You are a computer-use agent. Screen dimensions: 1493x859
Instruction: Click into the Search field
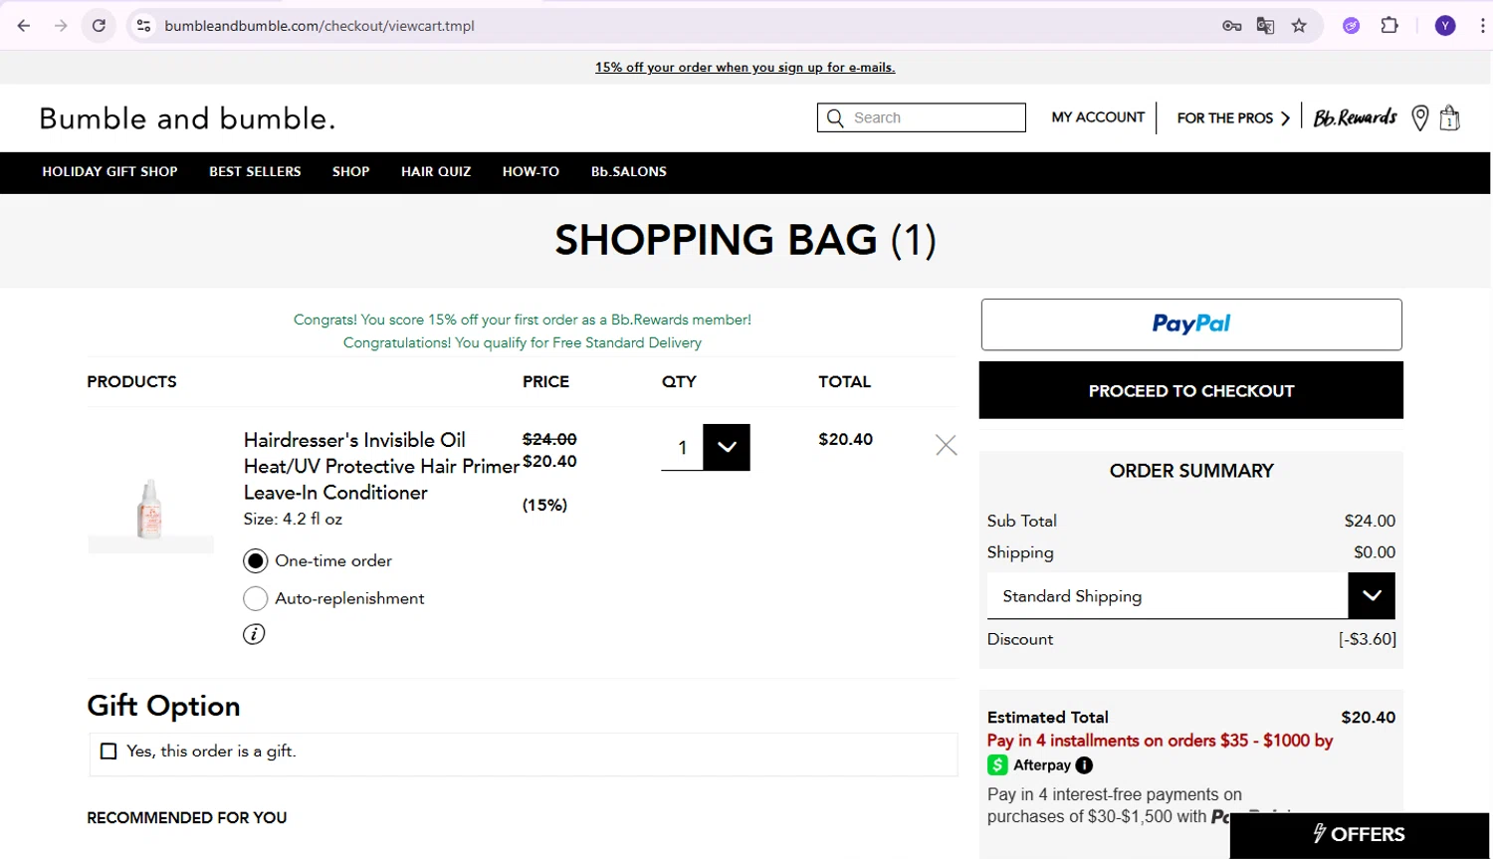pyautogui.click(x=934, y=117)
